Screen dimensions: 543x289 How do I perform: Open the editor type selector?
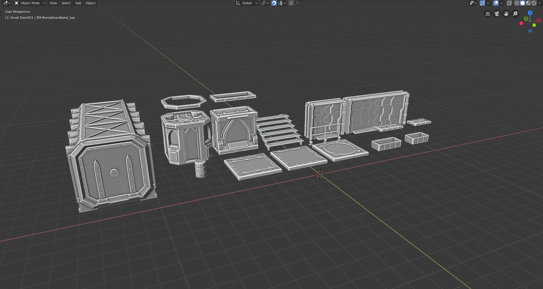click(7, 3)
